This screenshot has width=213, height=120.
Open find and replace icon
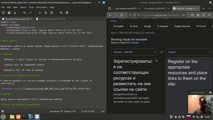(x=67, y=13)
